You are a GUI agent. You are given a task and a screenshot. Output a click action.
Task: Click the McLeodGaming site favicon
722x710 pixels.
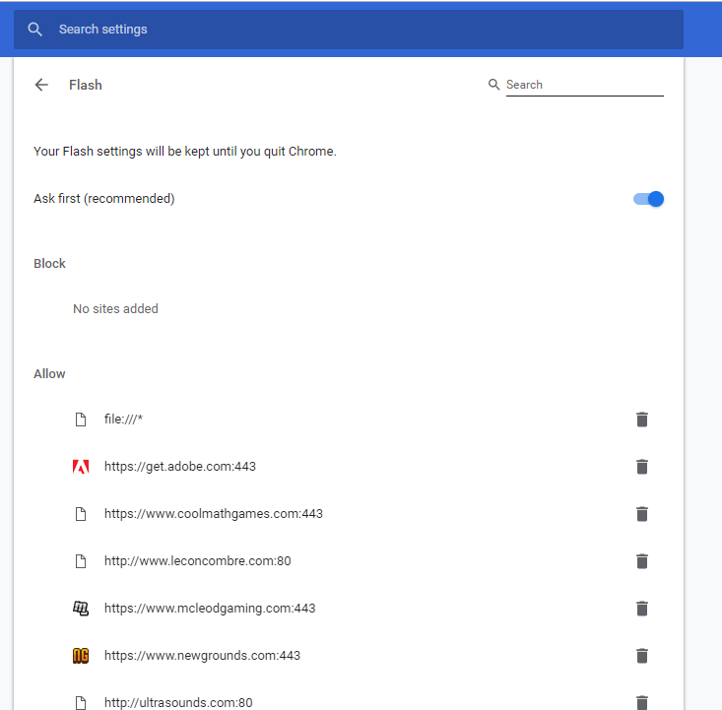click(81, 609)
